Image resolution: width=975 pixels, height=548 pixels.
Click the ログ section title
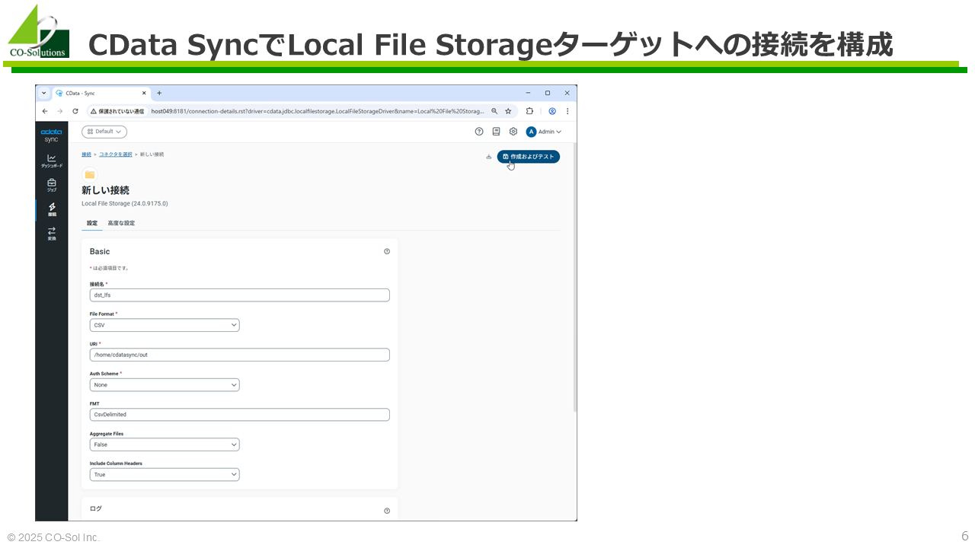96,508
